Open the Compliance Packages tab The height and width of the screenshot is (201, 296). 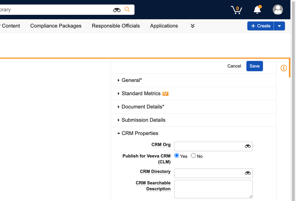pos(56,26)
